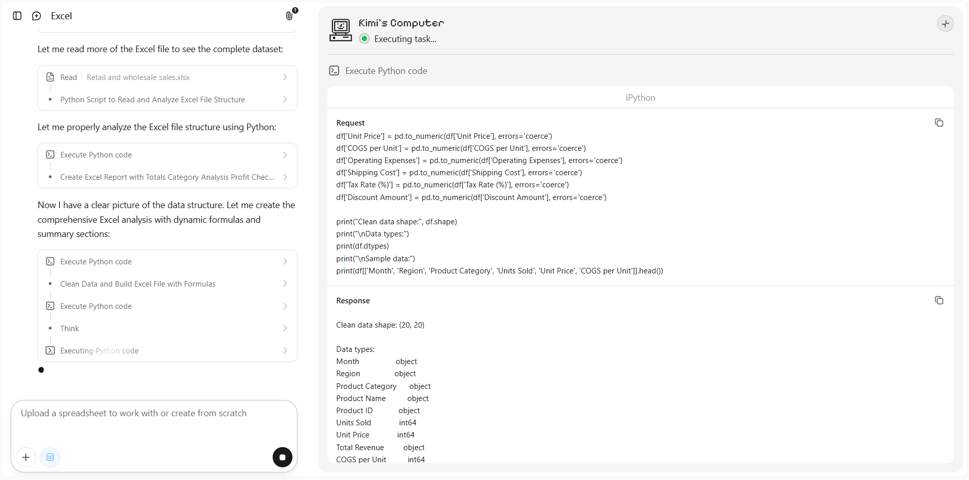The width and height of the screenshot is (969, 480).
Task: Select the iPython tab header
Action: click(x=640, y=97)
